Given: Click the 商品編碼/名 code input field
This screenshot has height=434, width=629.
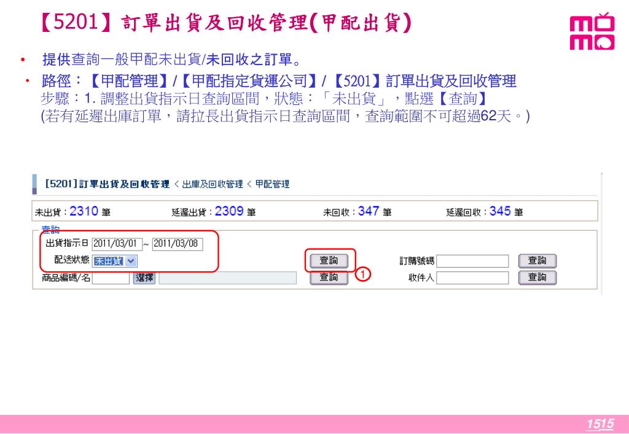Looking at the screenshot, I should click(111, 277).
